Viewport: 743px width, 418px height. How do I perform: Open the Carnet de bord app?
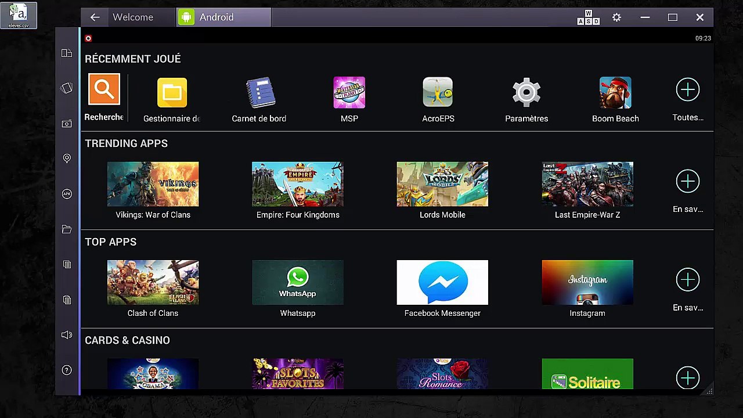point(259,93)
